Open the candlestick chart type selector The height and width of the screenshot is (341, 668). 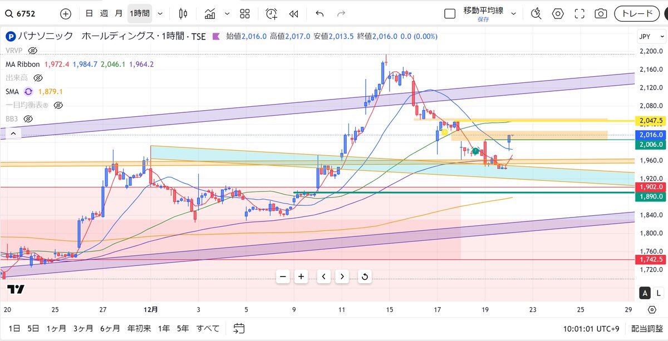coord(183,13)
